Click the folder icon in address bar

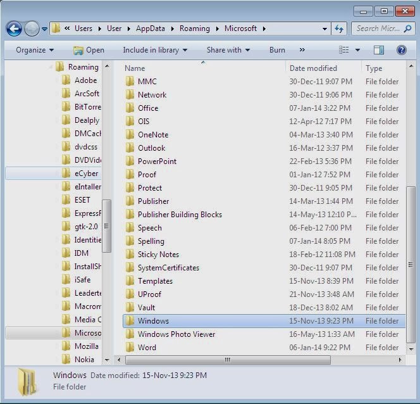coord(56,28)
